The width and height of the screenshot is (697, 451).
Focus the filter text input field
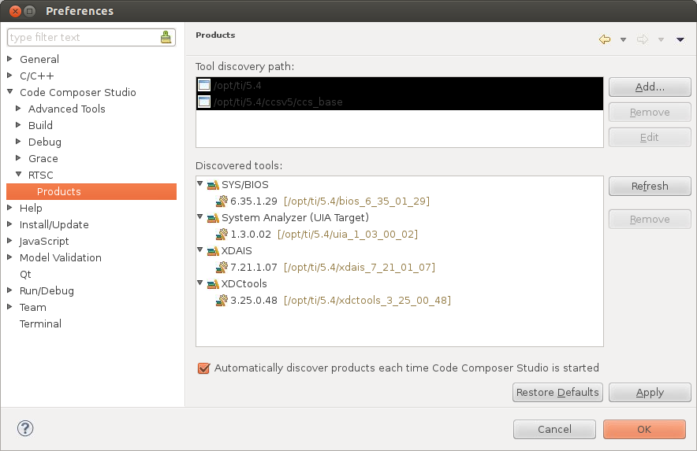[82, 37]
